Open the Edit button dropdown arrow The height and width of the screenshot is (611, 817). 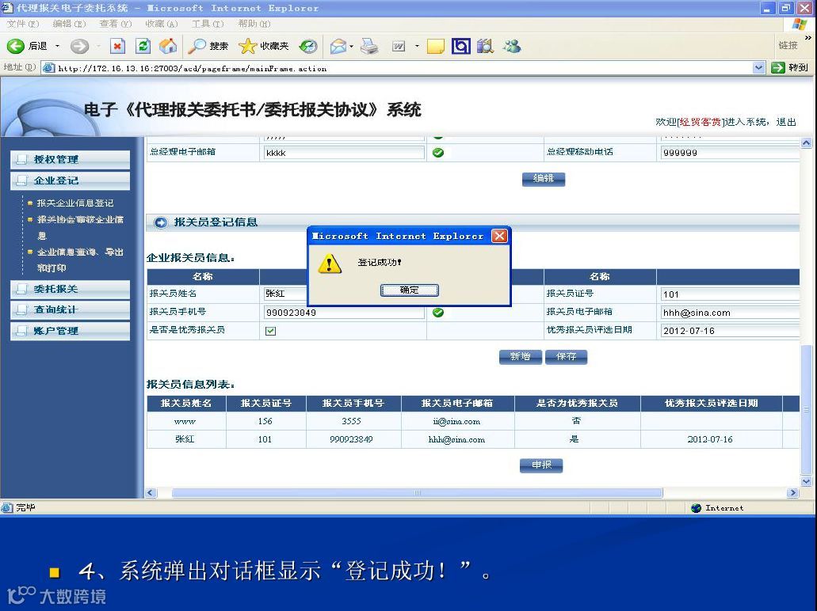[417, 47]
